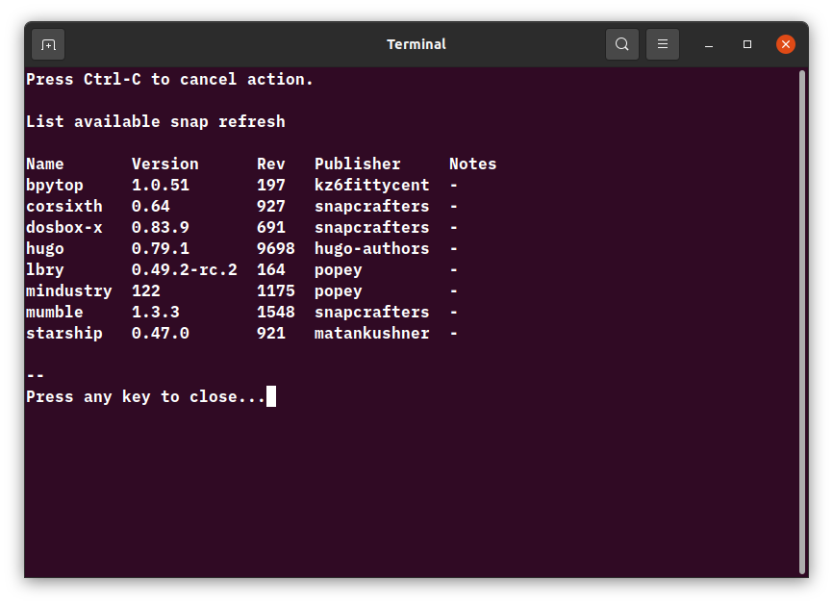The image size is (833, 605).
Task: Click revision '927'
Action: (x=271, y=206)
